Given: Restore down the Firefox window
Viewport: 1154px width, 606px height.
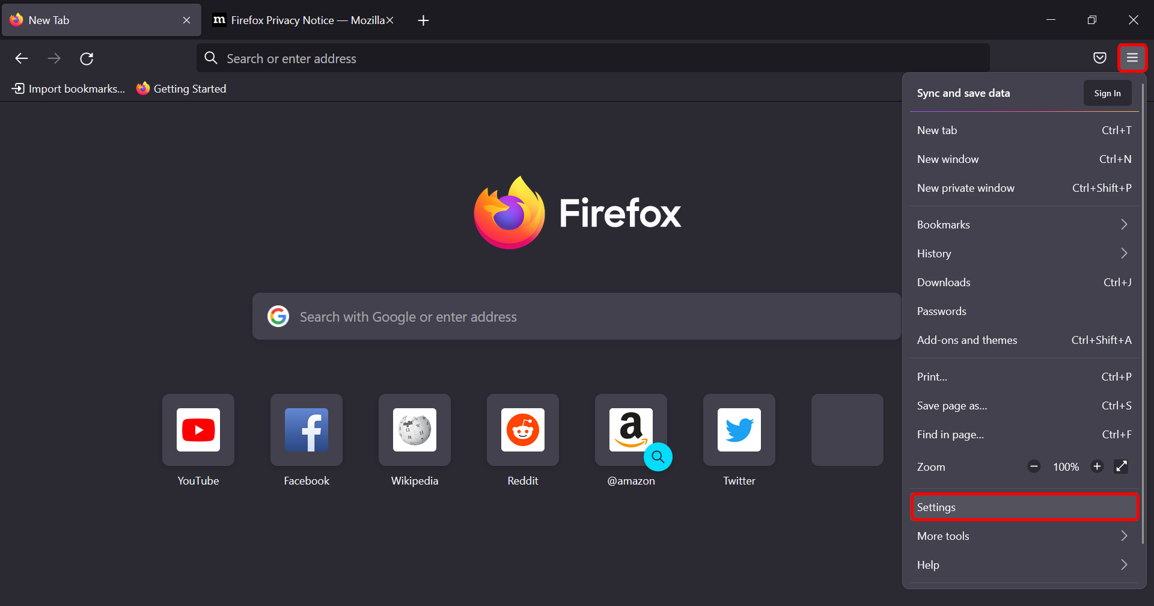Looking at the screenshot, I should 1092,20.
